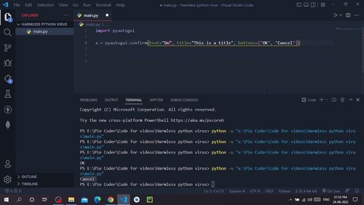This screenshot has width=364, height=205.
Task: Open errors and warnings status item
Action: tap(13, 191)
